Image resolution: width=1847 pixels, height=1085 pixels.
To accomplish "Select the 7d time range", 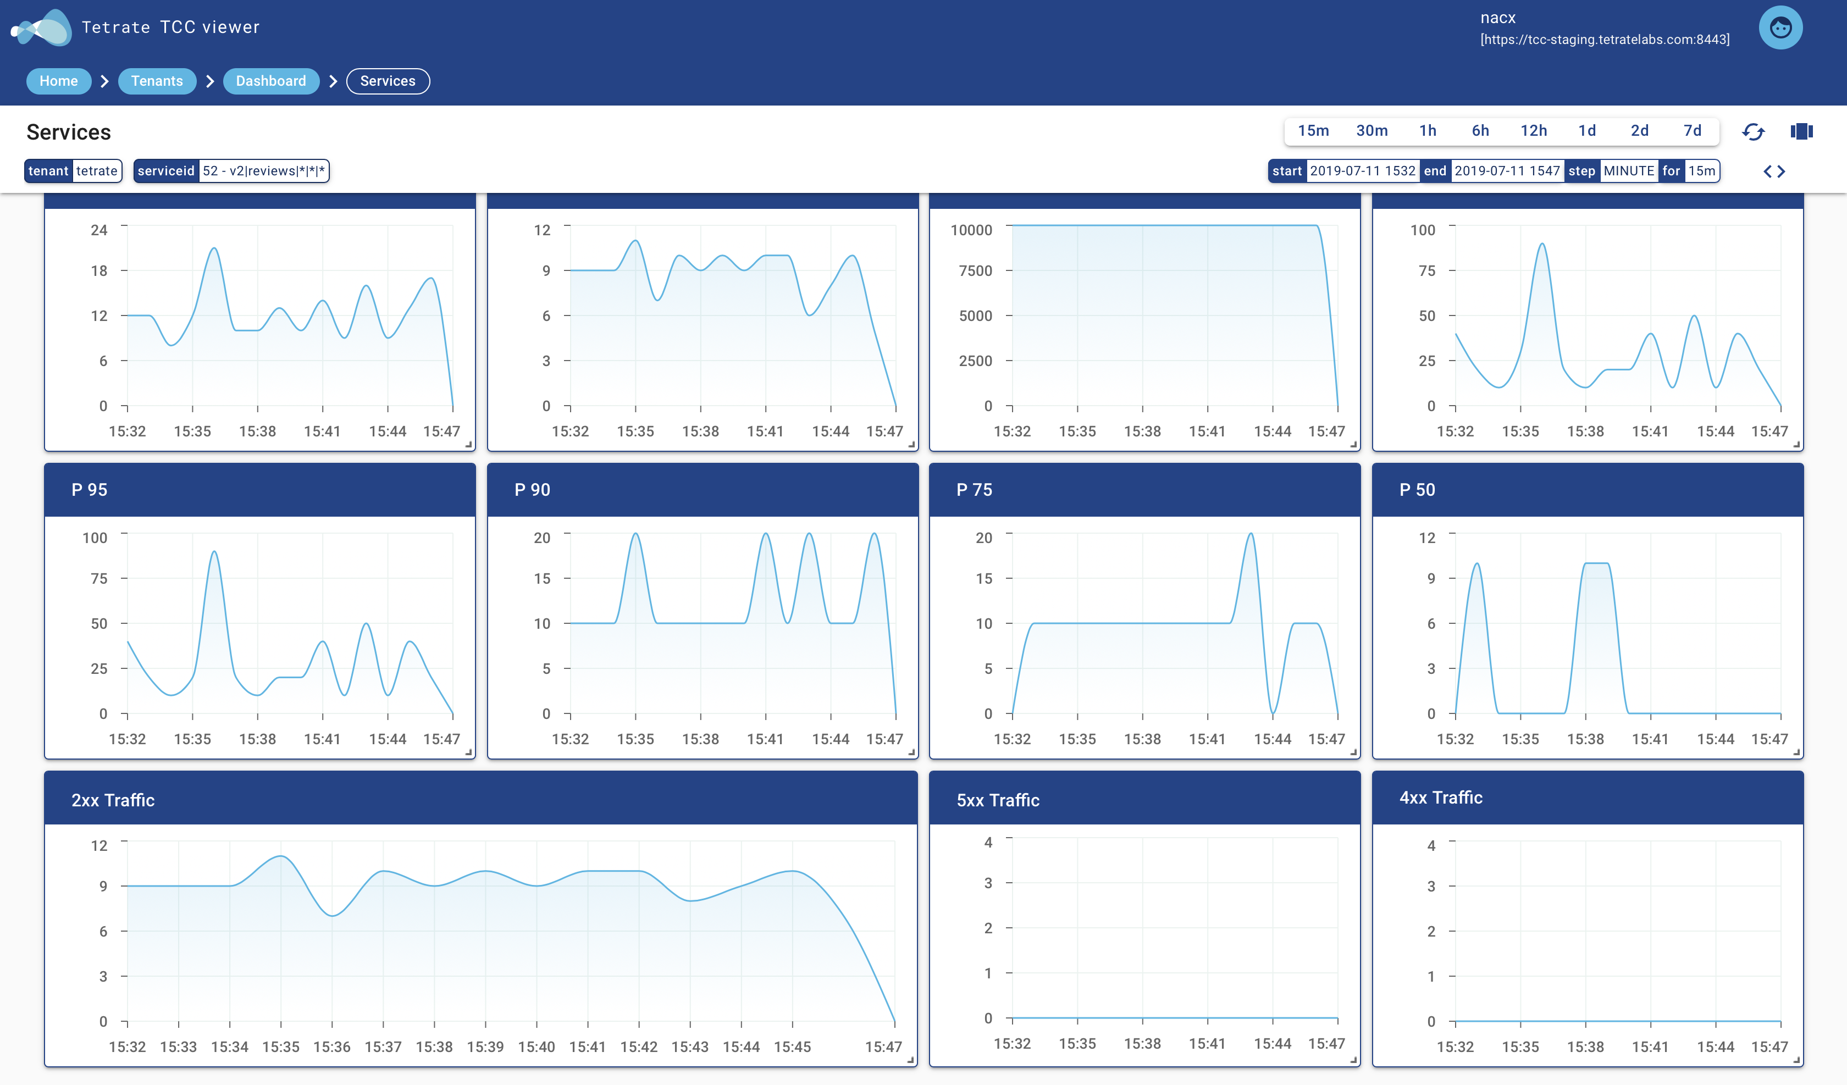I will pos(1691,130).
